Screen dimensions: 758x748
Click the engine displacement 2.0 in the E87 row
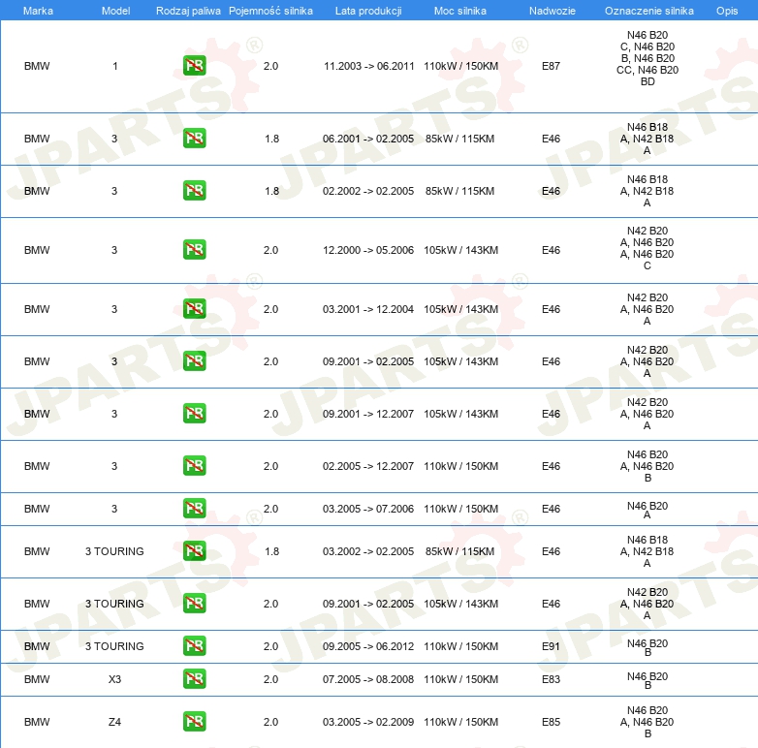(x=270, y=66)
